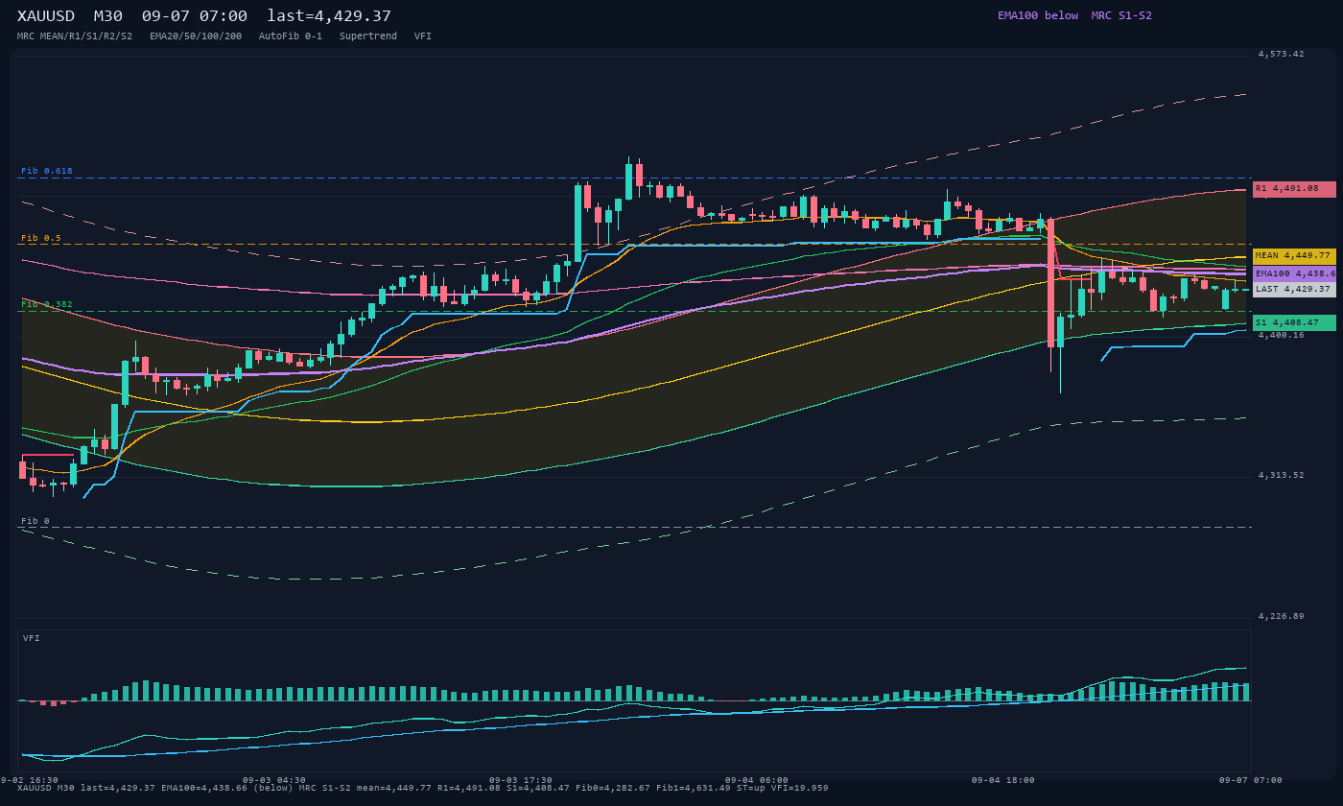Screen dimensions: 1343x806
Task: Select the Fib 0.5 level label
Action: click(41, 238)
